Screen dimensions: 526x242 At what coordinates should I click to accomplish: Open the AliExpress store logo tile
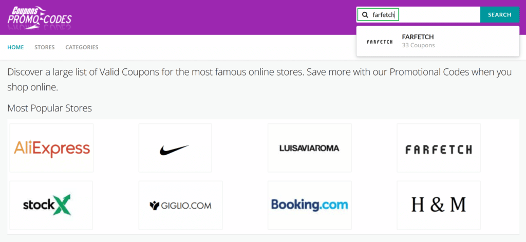coord(52,147)
